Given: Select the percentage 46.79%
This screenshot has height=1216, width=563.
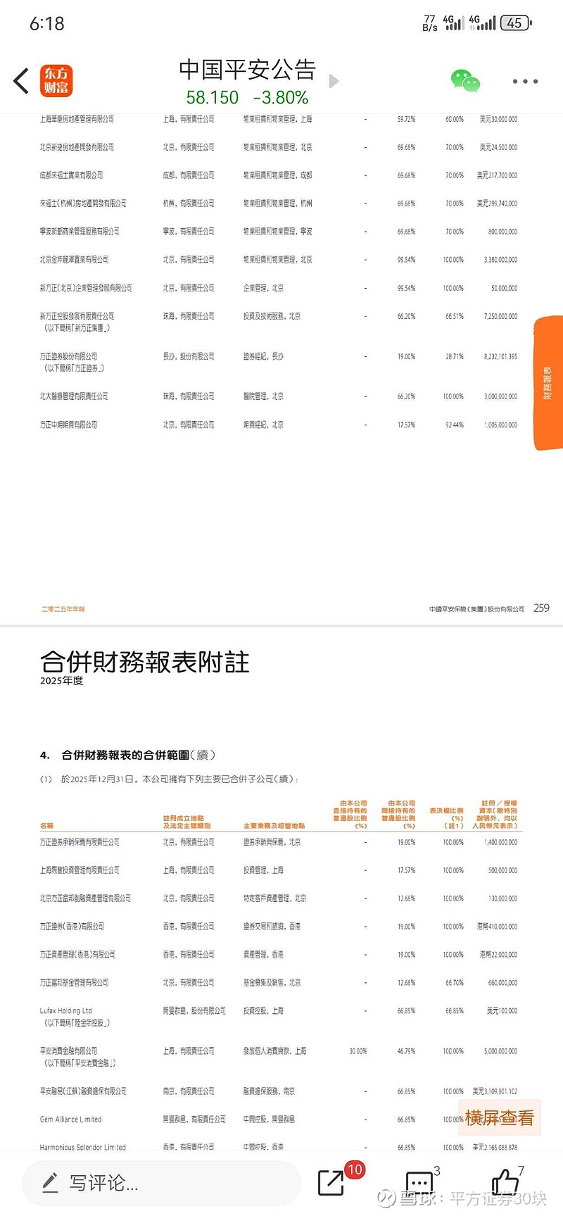Looking at the screenshot, I should 406,1051.
